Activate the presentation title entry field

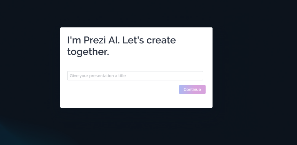click(x=135, y=76)
